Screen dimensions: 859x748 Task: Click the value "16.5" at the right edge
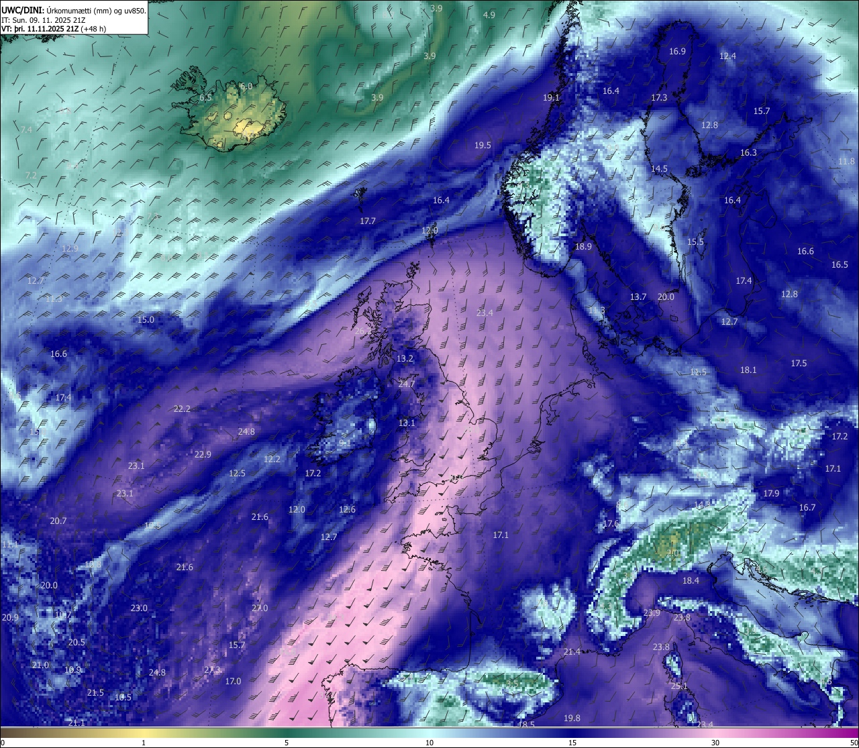pyautogui.click(x=840, y=265)
